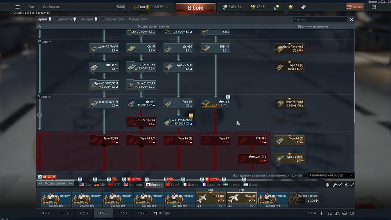
Task: Open the warbonds shield icon in top bar
Action: click(291, 7)
